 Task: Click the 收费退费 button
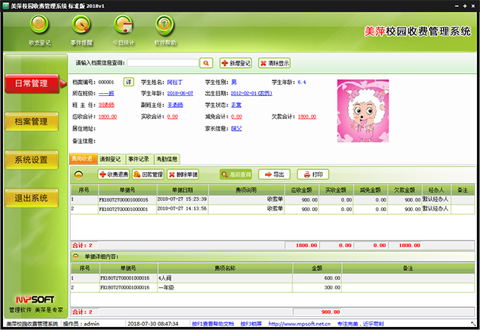point(114,174)
